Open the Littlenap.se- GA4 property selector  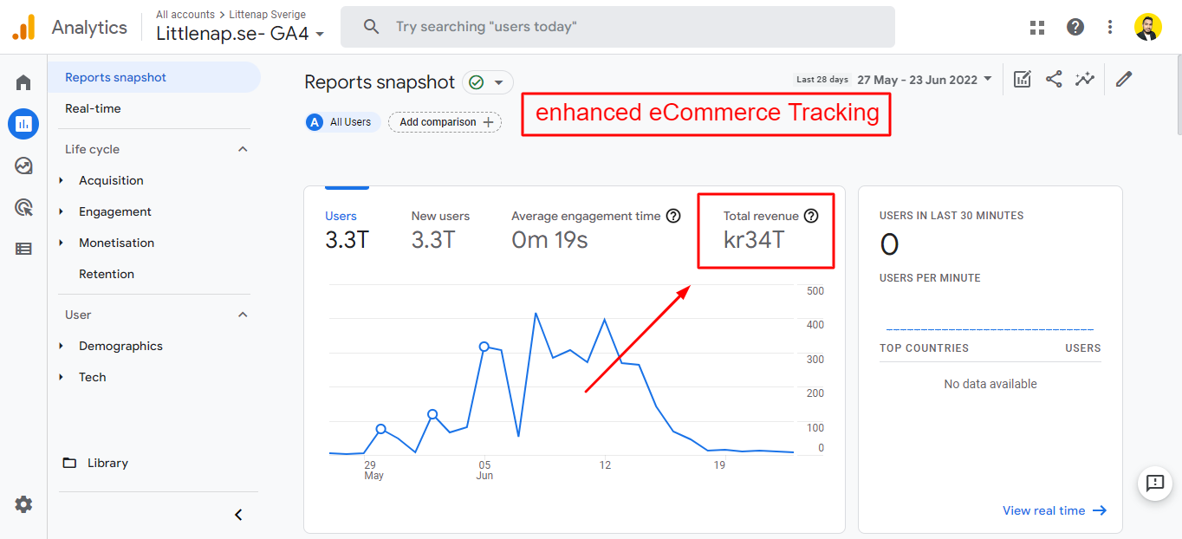point(241,34)
